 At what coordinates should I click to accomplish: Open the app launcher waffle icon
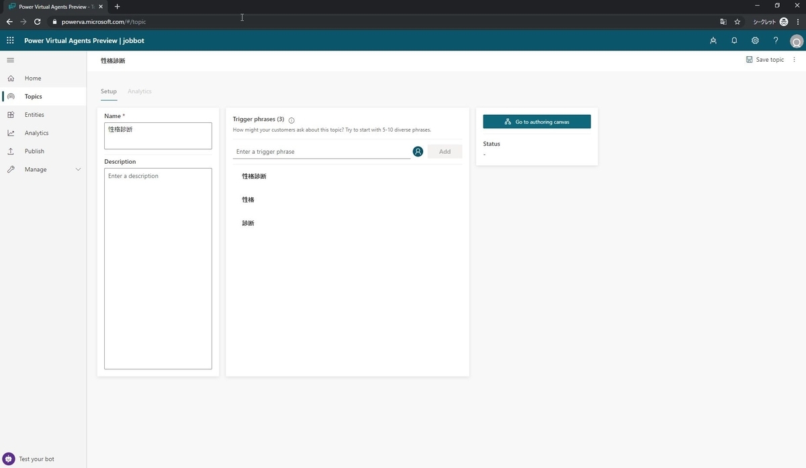10,40
